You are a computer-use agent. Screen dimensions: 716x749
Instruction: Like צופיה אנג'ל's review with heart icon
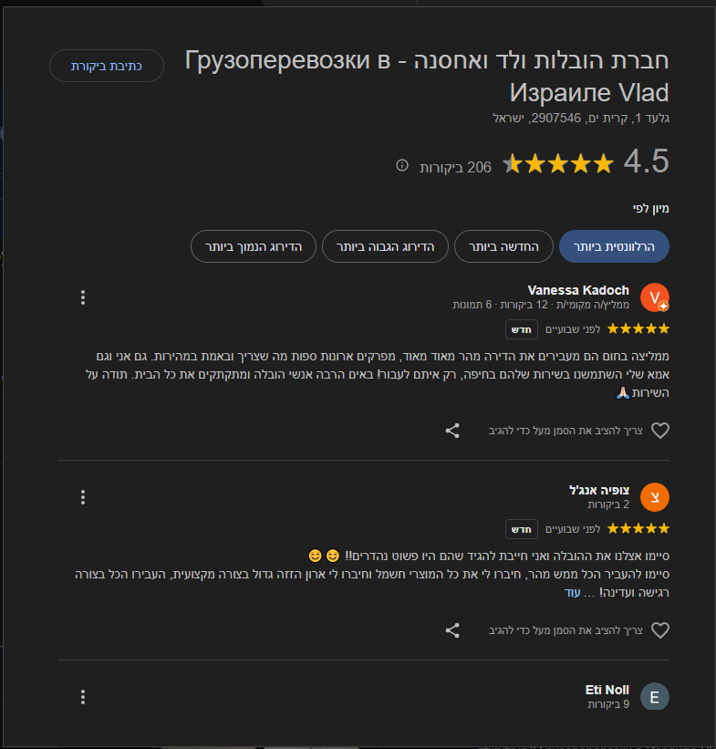pyautogui.click(x=660, y=629)
